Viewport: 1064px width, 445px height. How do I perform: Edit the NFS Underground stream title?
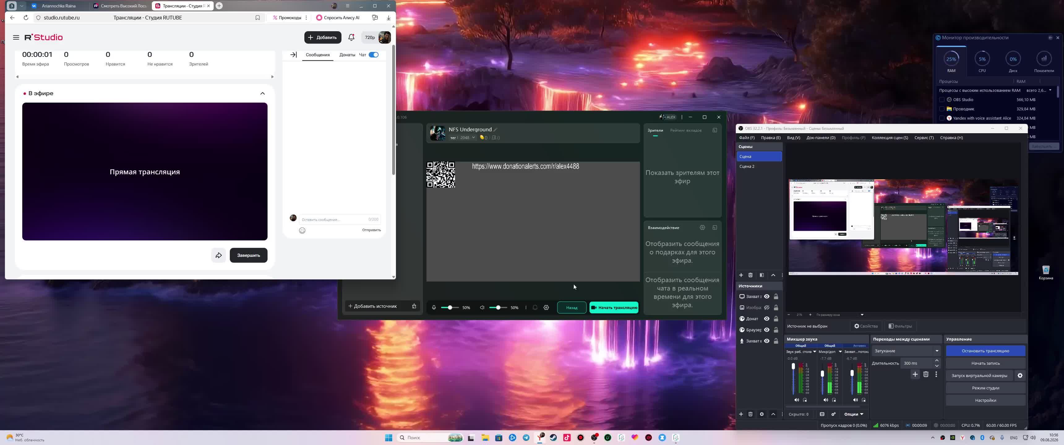(x=496, y=129)
